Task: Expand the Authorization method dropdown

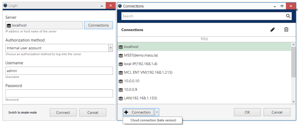Action: (x=110, y=48)
